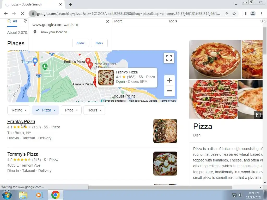This screenshot has height=200, width=267.
Task: Click the location pin search tab
Action: 25,21
